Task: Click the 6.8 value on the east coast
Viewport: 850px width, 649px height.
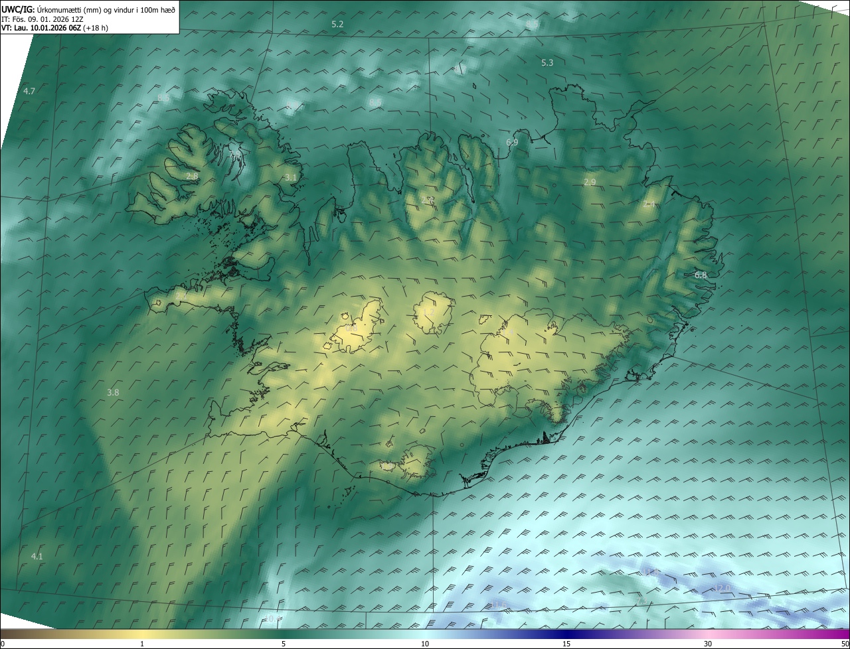Action: pos(701,275)
